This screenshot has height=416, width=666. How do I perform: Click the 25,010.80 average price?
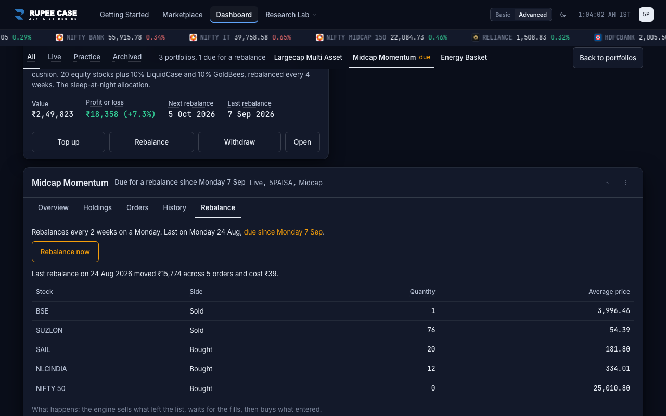[x=612, y=388]
